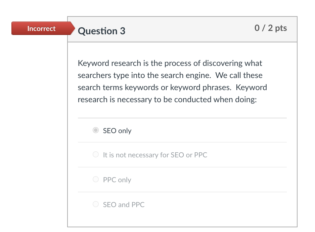
Task: Click the divider above the answer options
Action: pos(182,118)
